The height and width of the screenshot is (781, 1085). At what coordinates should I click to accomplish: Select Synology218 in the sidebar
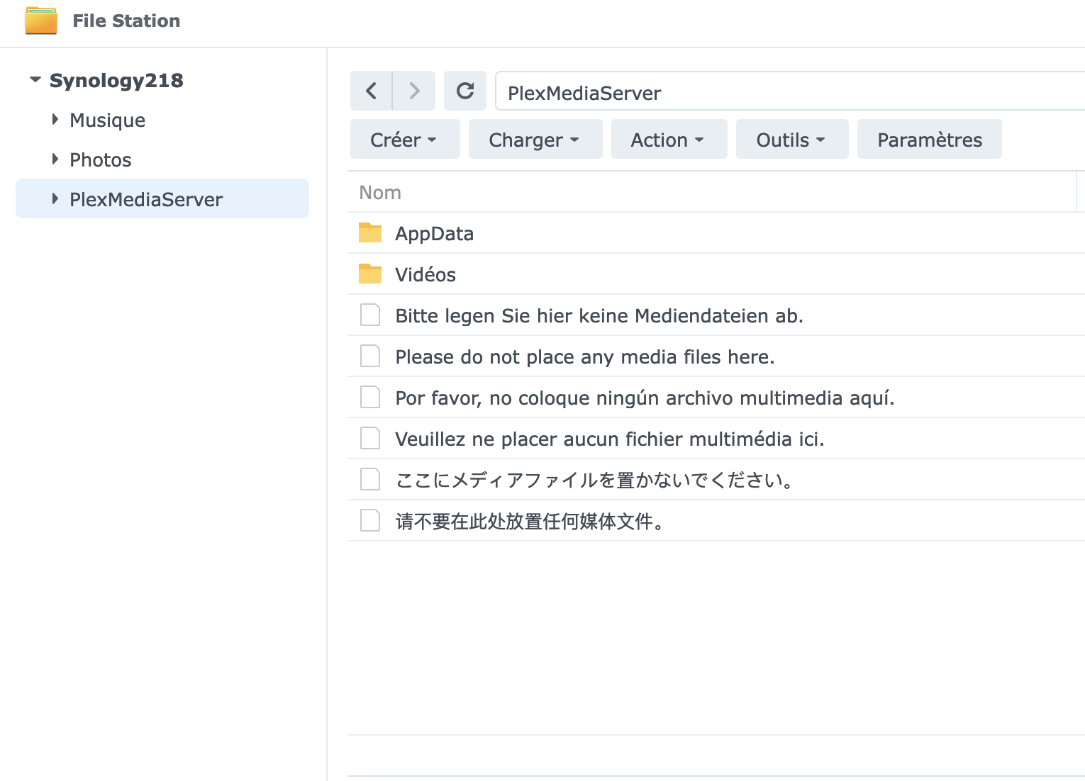tap(116, 81)
